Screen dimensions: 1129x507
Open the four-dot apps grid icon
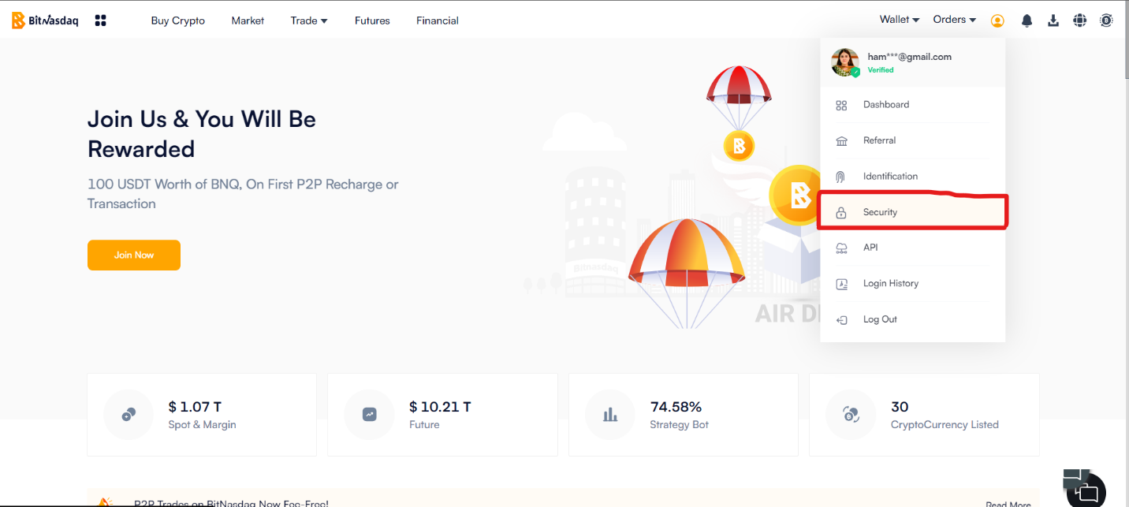[100, 21]
